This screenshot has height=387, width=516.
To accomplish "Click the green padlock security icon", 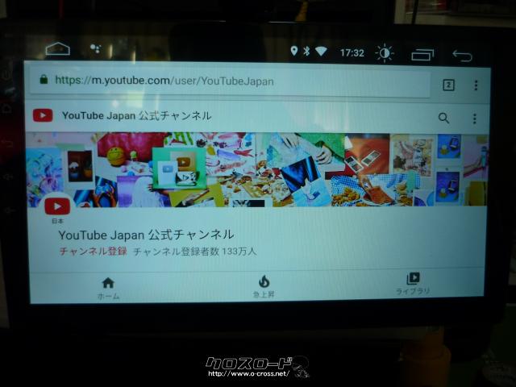I will tap(44, 79).
